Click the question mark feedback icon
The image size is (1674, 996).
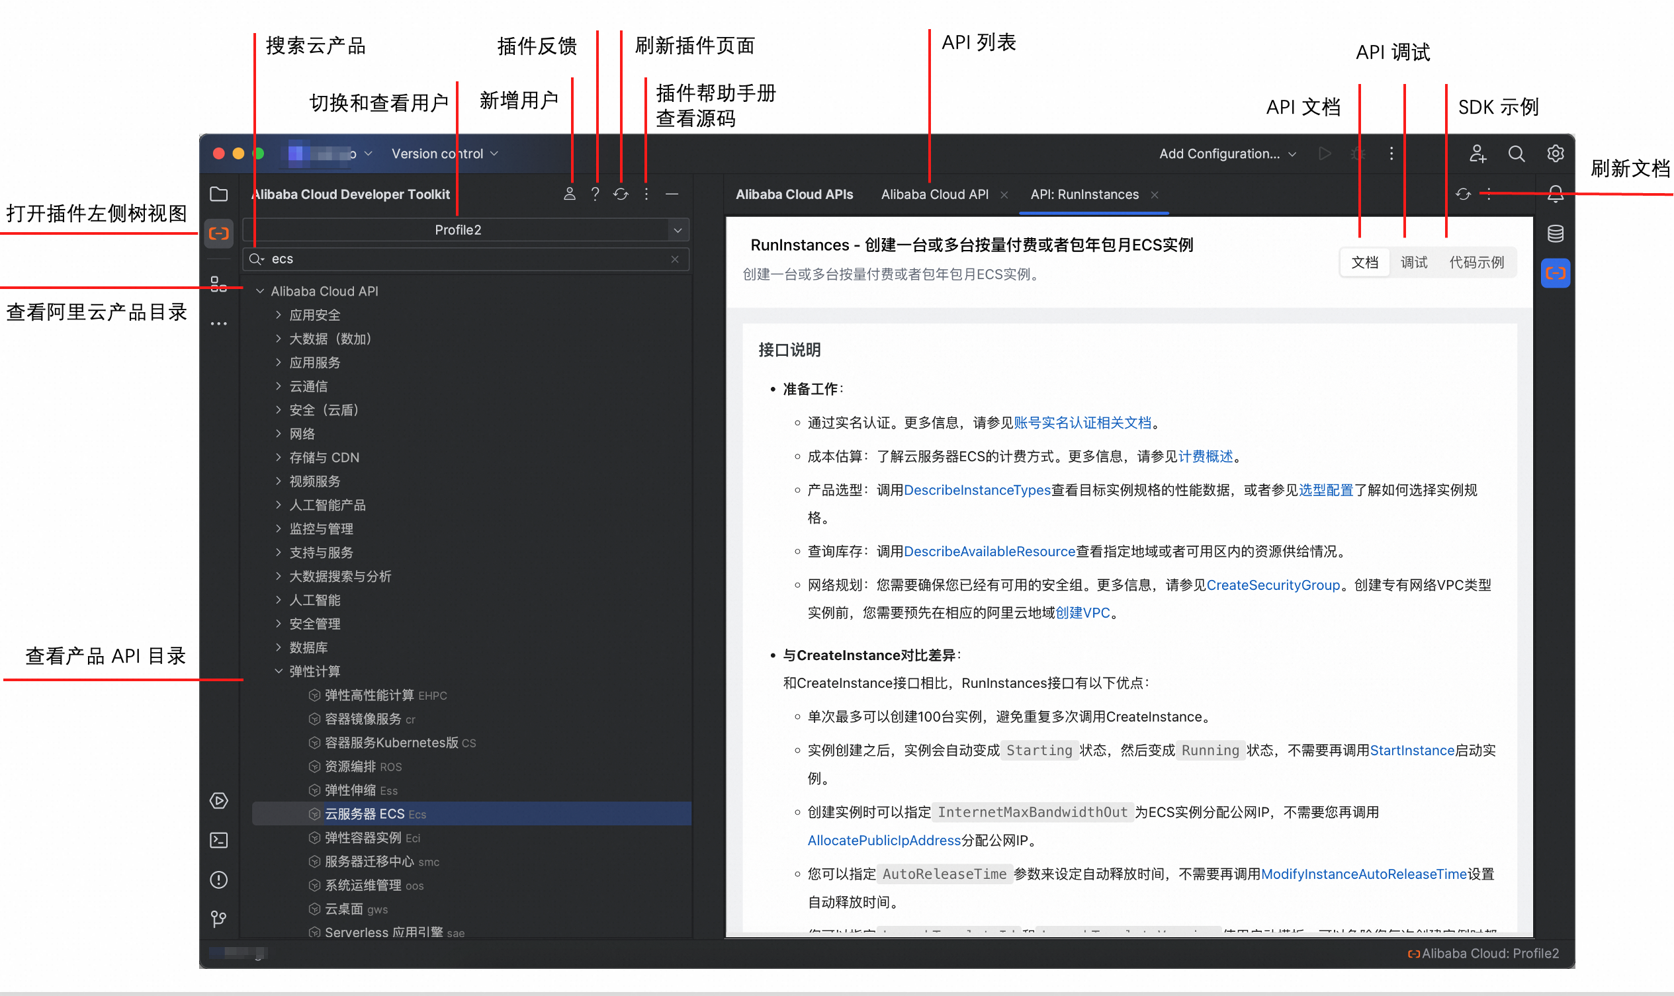595,194
